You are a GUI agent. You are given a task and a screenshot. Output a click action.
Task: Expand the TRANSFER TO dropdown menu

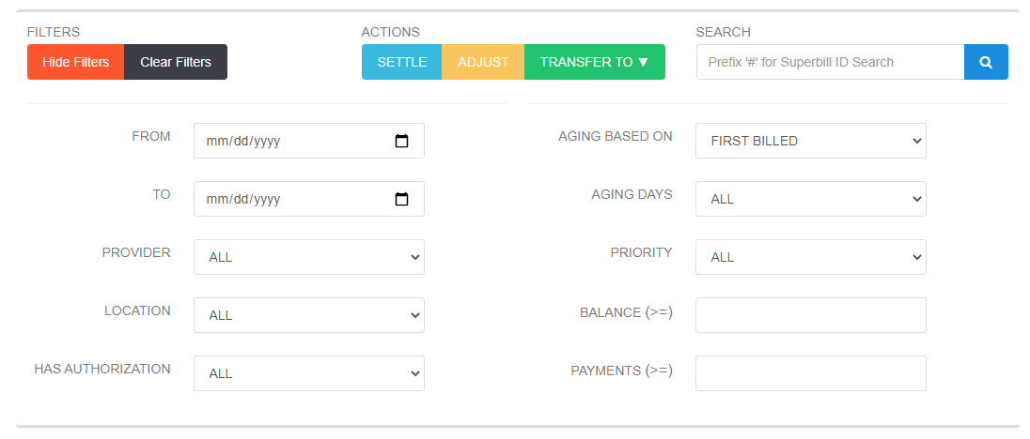[595, 62]
